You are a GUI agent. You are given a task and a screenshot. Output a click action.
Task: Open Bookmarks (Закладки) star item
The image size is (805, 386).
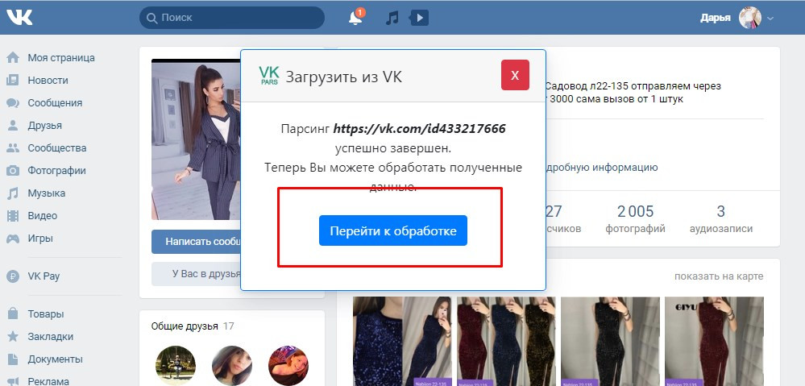(x=50, y=337)
